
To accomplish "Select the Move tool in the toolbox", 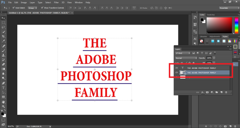I will pyautogui.click(x=3, y=18).
